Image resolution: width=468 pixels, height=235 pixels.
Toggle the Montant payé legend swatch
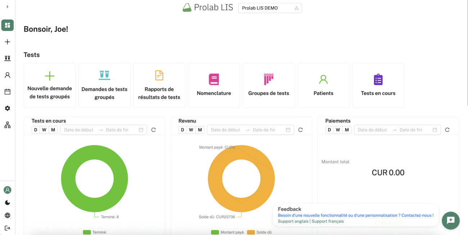[215, 232]
